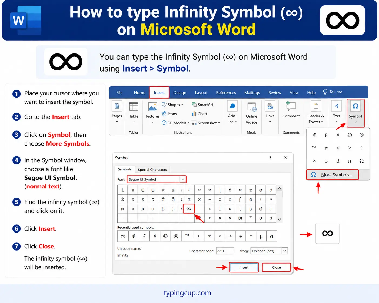Open the Mailings tab
The image size is (379, 303).
[252, 93]
